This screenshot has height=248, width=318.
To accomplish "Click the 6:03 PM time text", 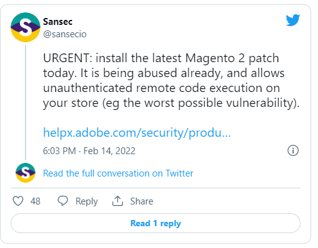I will [x=59, y=151].
